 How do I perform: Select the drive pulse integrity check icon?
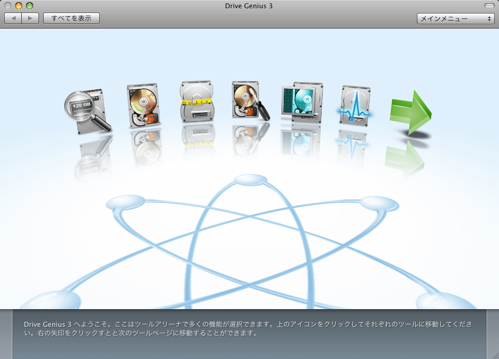(x=355, y=105)
